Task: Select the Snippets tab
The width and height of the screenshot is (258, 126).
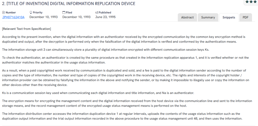Action: point(229,17)
